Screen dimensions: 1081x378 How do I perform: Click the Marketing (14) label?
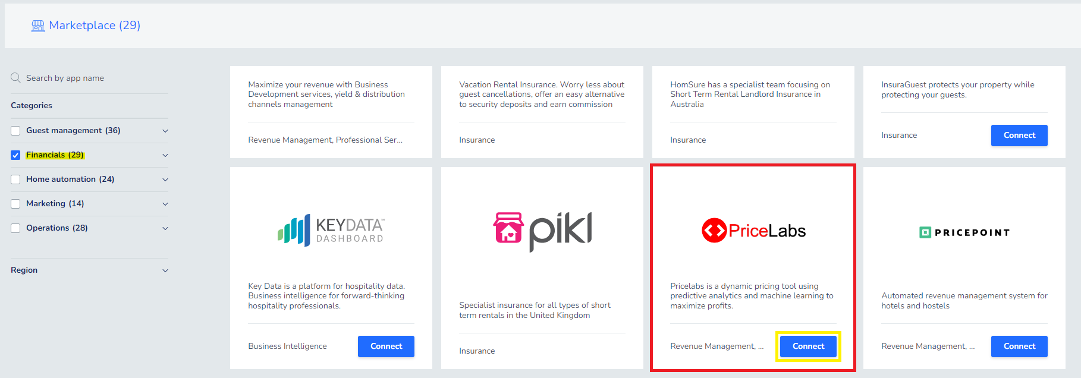tap(55, 203)
